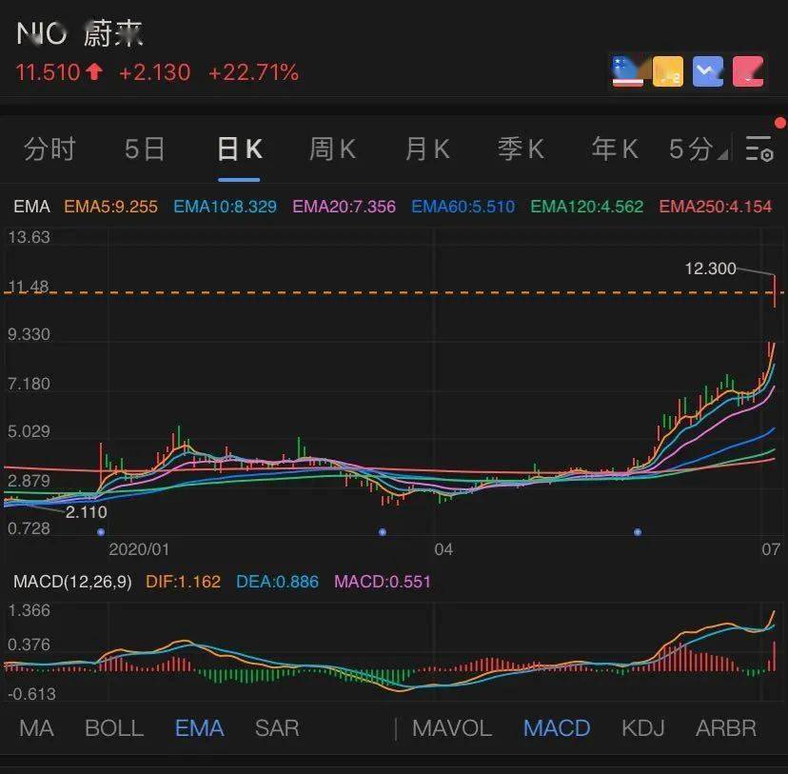Tap the EMA10:8.329 legend value
This screenshot has height=774, width=788.
[225, 207]
